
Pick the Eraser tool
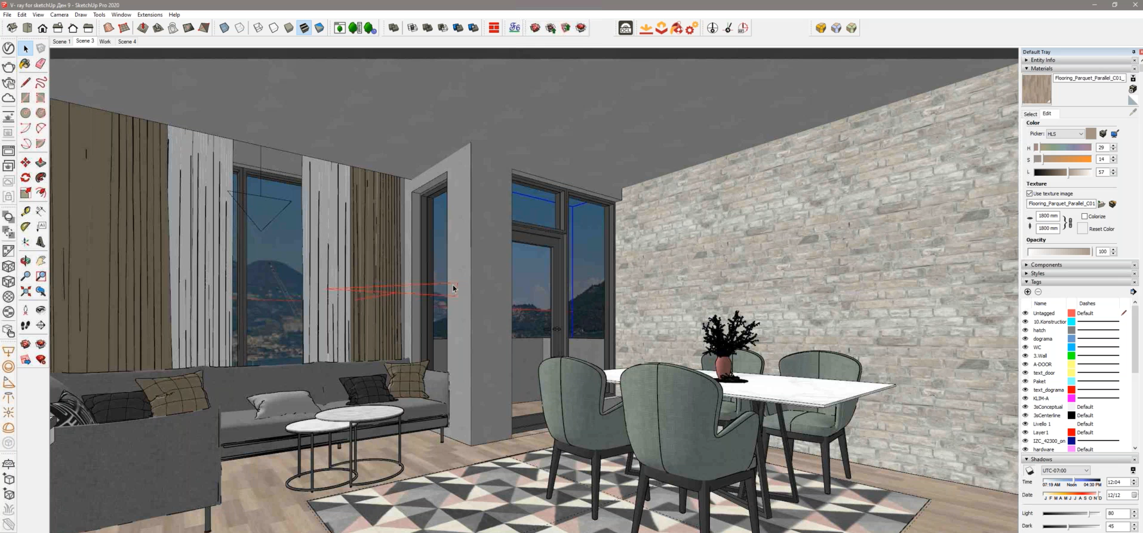[x=41, y=64]
